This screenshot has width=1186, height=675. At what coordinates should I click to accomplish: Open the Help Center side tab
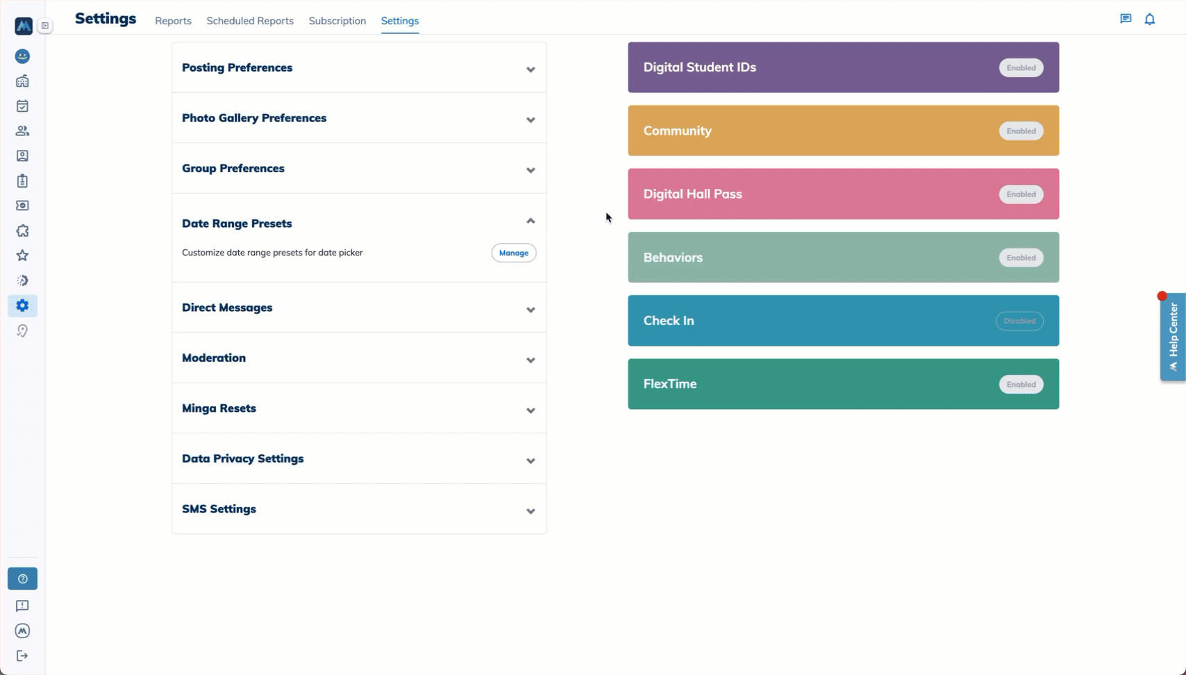click(1173, 337)
